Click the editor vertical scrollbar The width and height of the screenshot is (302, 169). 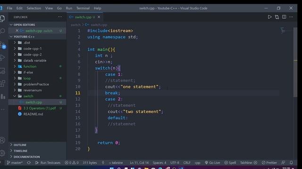pyautogui.click(x=295, y=62)
